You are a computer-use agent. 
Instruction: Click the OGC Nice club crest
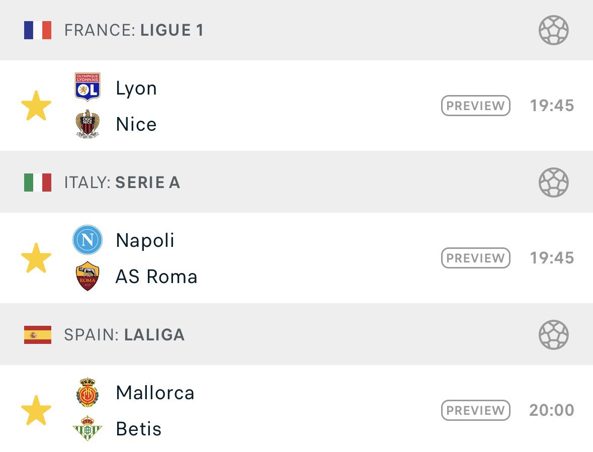click(x=88, y=124)
